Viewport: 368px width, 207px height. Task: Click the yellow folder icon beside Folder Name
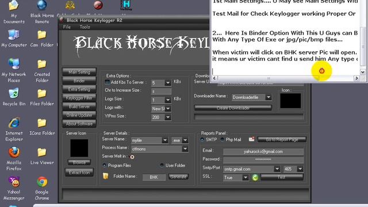[x=106, y=176]
